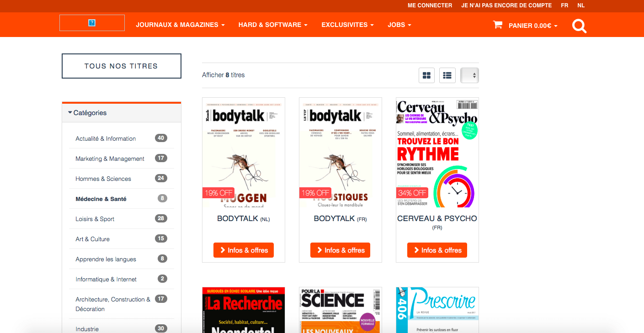Click the Tous Nos Titres button
Viewport: 644px width, 333px height.
(x=121, y=66)
